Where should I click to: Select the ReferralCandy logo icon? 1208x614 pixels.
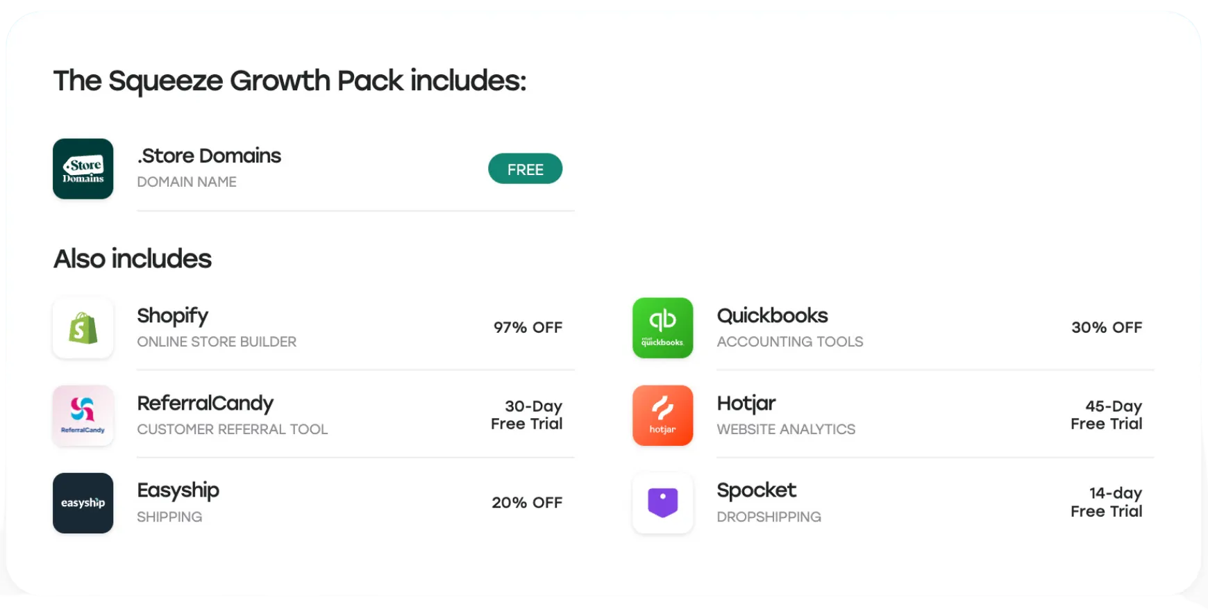(83, 415)
